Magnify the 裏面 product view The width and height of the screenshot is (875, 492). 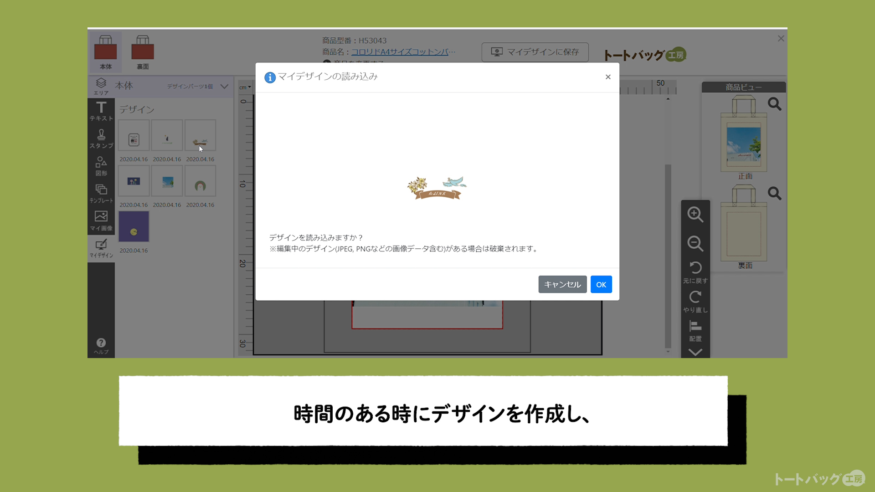coord(775,194)
